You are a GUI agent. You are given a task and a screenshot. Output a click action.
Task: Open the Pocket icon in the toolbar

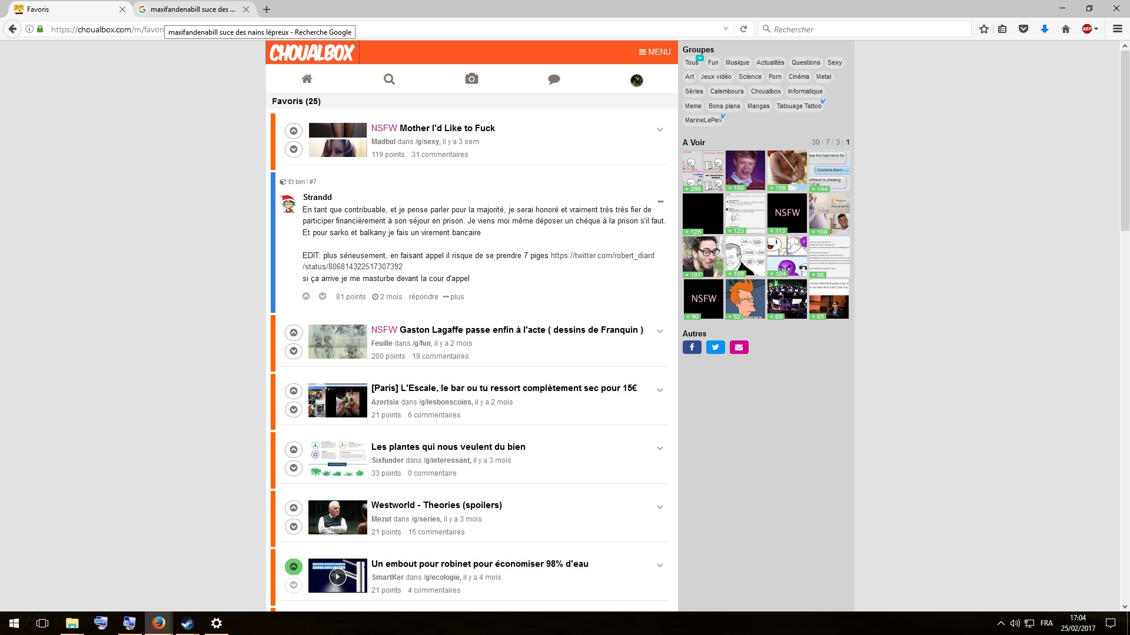(x=1023, y=29)
